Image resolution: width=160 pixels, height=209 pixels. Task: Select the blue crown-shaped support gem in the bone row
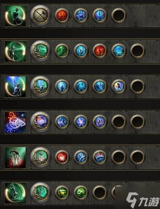point(99,157)
